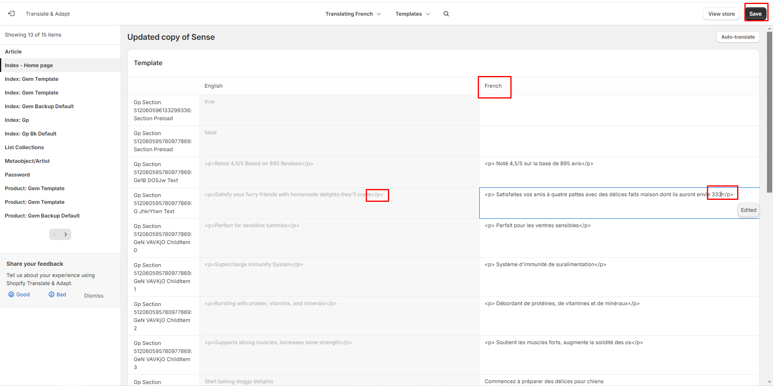Image resolution: width=773 pixels, height=386 pixels.
Task: Click the previous page arrow in sidebar
Action: click(x=55, y=234)
